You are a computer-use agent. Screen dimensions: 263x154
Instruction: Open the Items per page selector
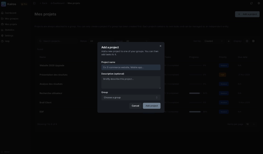pyautogui.click(x=250, y=124)
